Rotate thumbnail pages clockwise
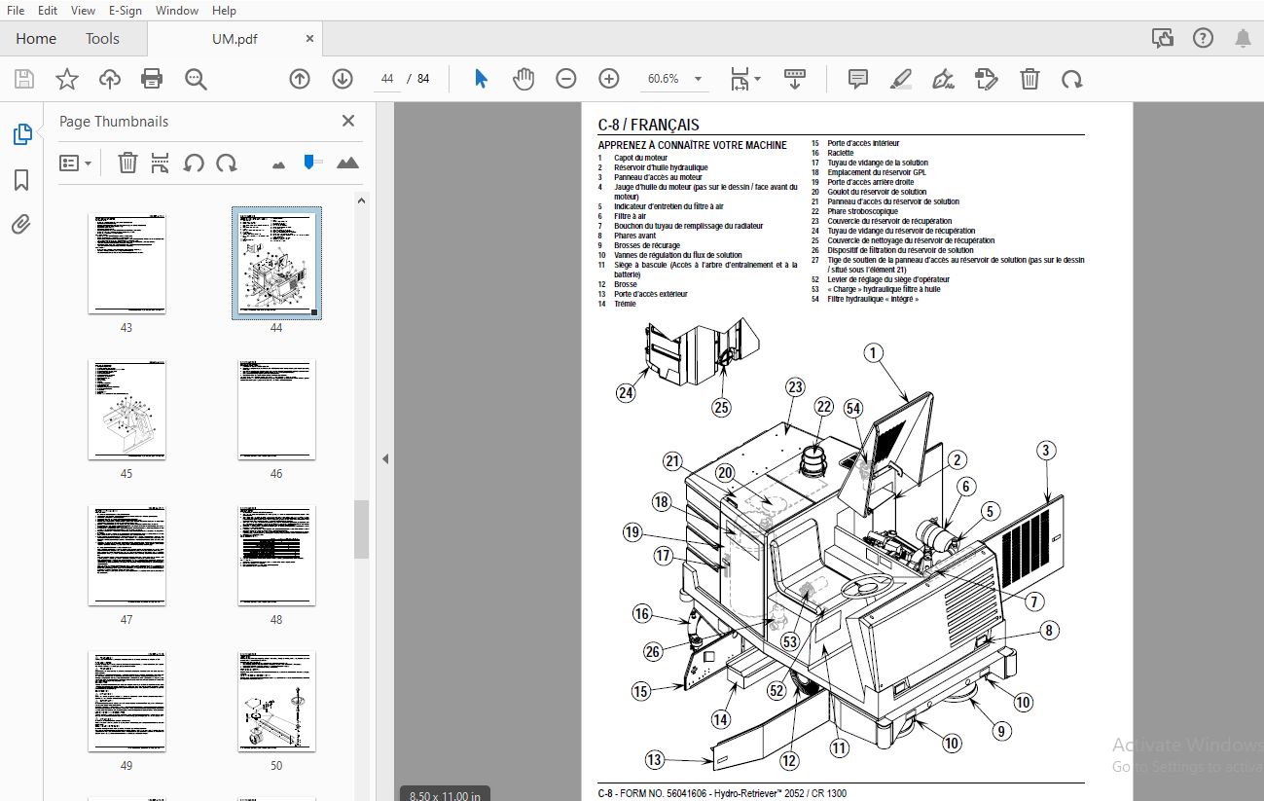 point(227,163)
